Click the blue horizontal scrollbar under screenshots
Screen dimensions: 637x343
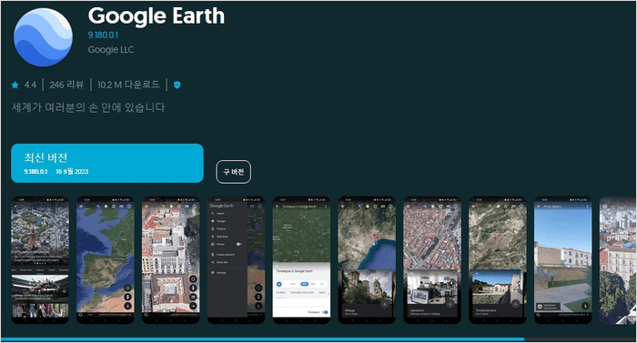click(262, 339)
